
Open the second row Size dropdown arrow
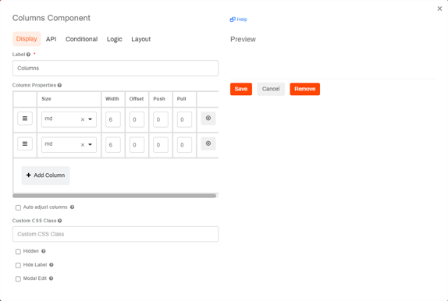coord(91,145)
